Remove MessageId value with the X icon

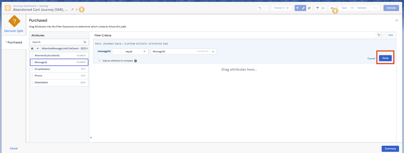click(x=213, y=52)
